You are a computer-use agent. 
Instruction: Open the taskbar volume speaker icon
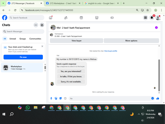pos(143,120)
